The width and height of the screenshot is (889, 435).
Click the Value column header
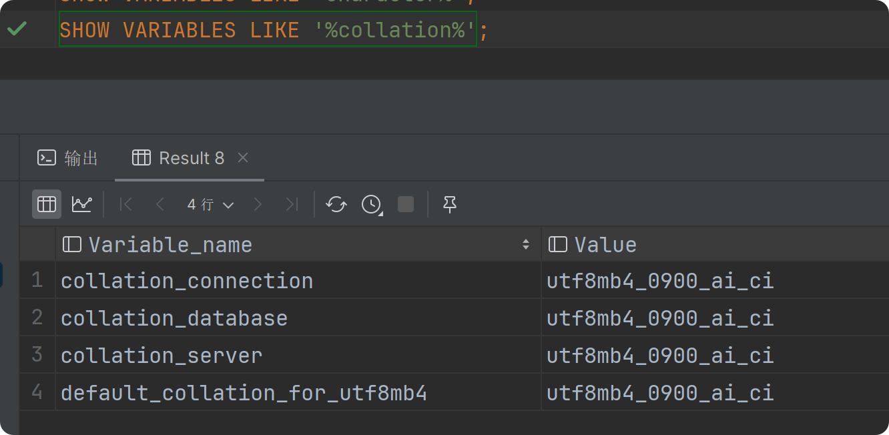coord(605,245)
